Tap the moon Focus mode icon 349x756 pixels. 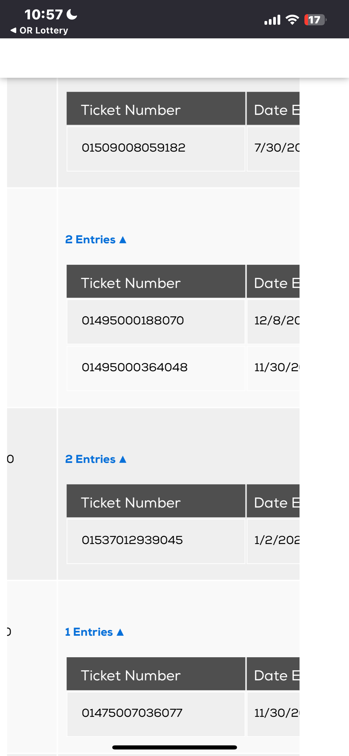pos(72,14)
